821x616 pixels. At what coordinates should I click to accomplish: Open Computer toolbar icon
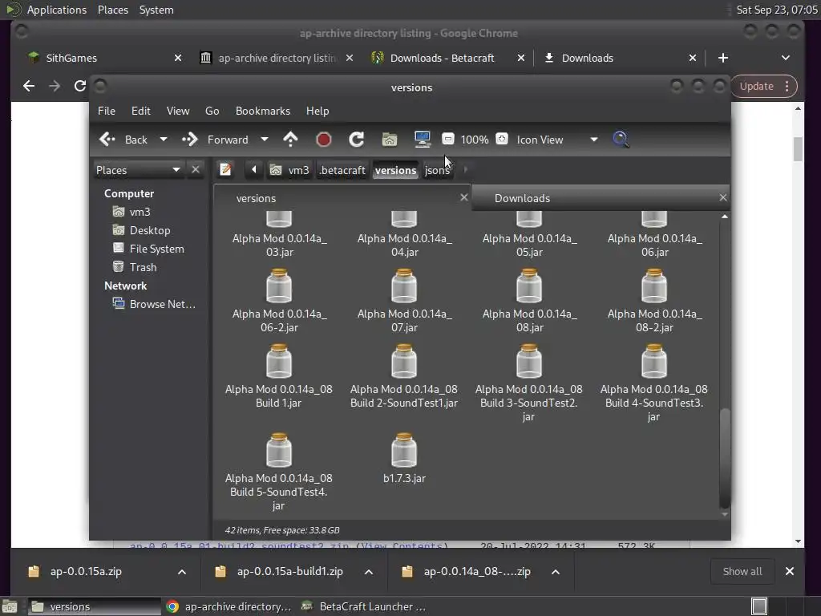tap(422, 139)
